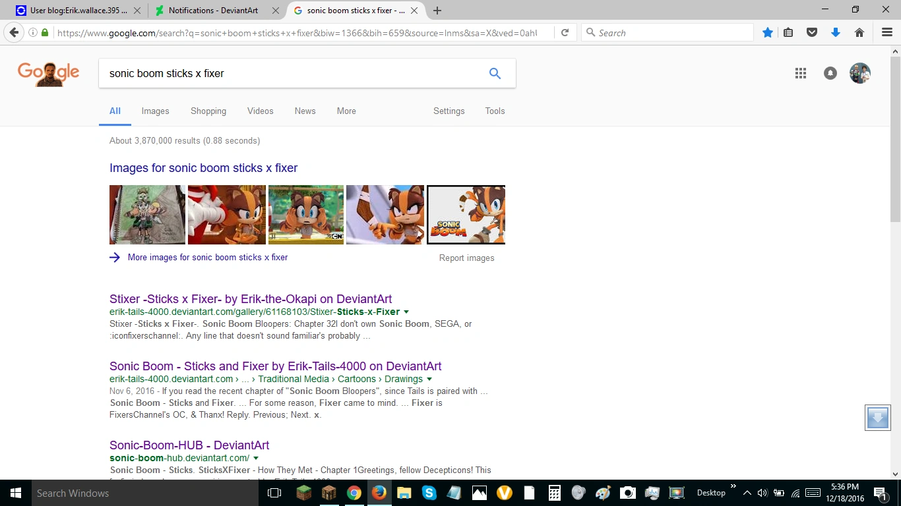Screen dimensions: 901x506
Task: Show hidden system tray icons chevron
Action: [x=747, y=493]
